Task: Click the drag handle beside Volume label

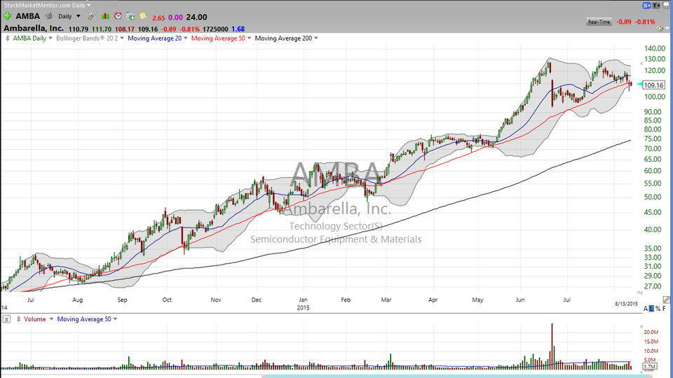Action: tap(18, 319)
